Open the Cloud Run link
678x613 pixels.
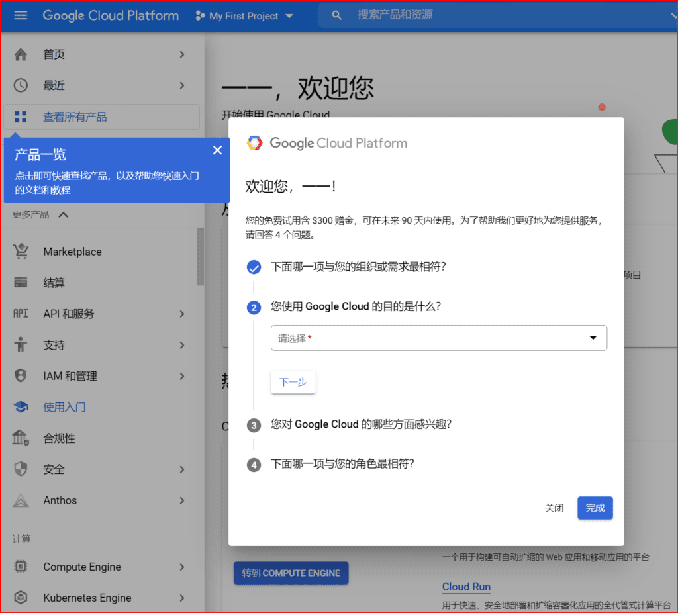466,587
